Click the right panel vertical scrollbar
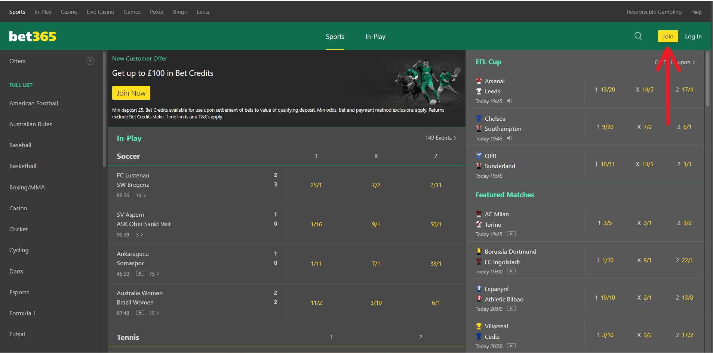The image size is (713, 353). click(x=707, y=79)
